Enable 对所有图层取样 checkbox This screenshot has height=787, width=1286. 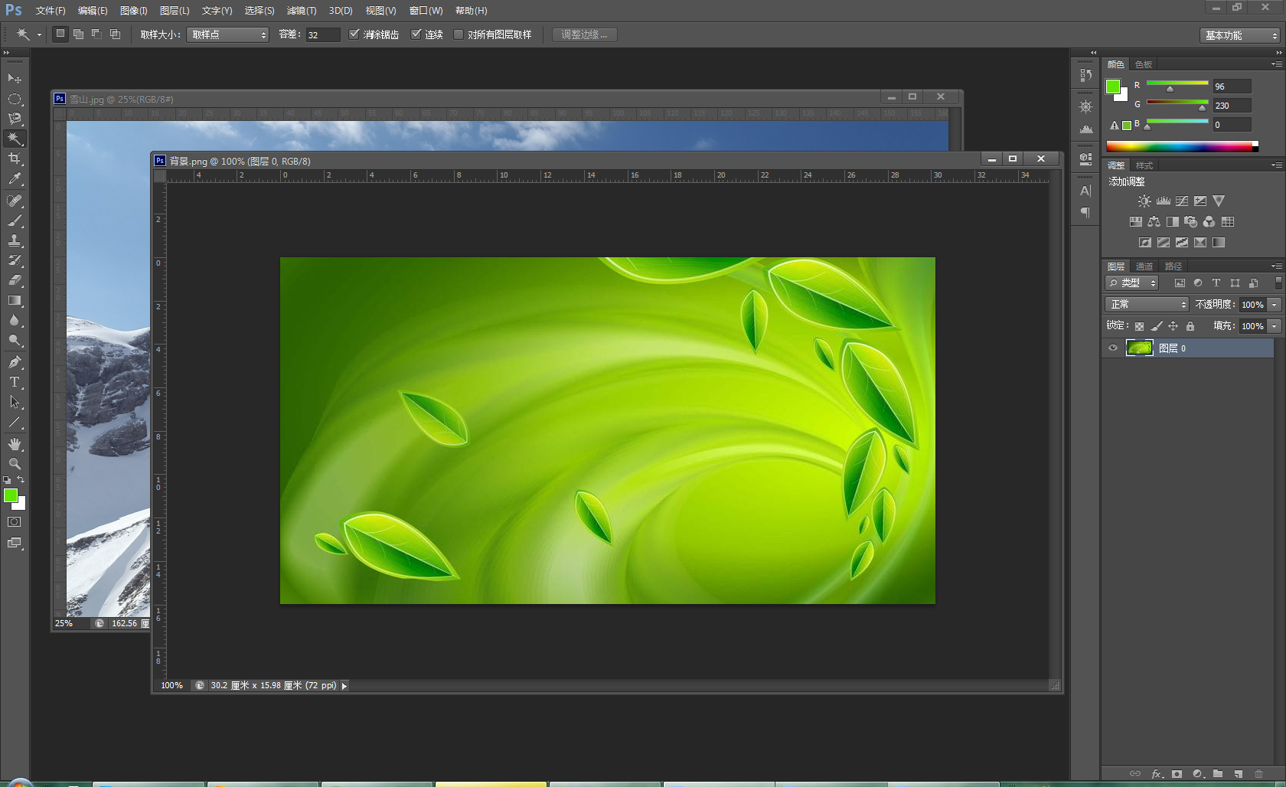click(x=459, y=34)
